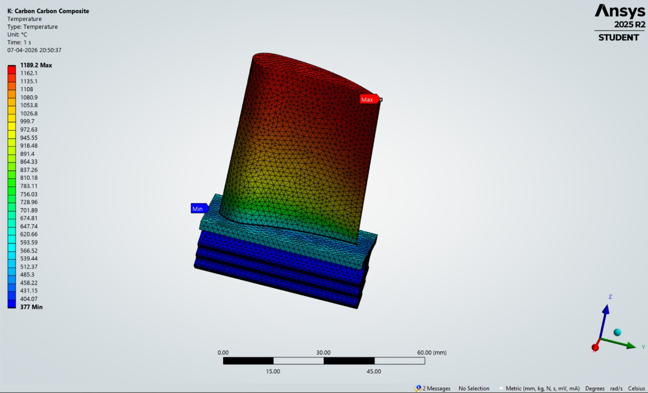This screenshot has width=648, height=393.
Task: Open the Degrees angle unit selector
Action: point(595,388)
